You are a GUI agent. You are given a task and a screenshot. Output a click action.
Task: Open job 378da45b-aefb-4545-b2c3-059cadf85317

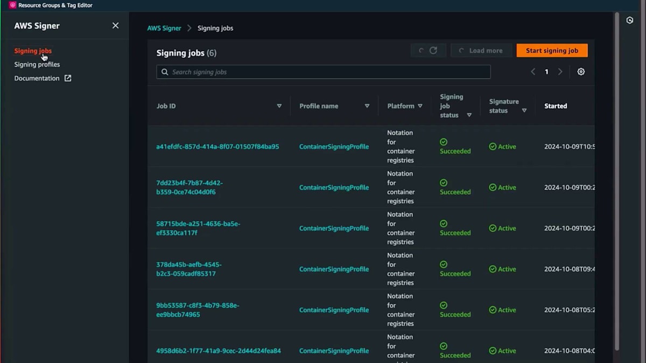(x=189, y=269)
